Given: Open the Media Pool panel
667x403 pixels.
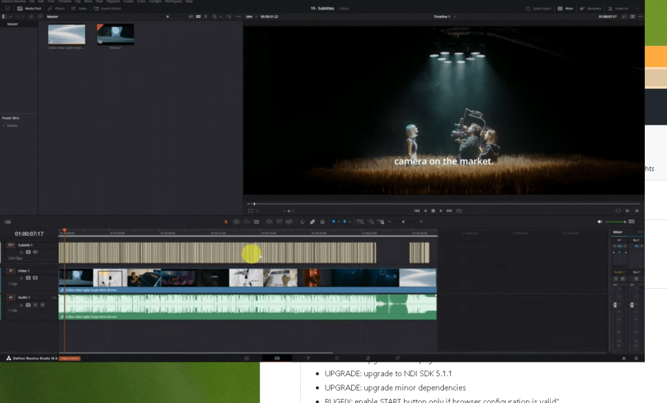Looking at the screenshot, I should point(29,8).
